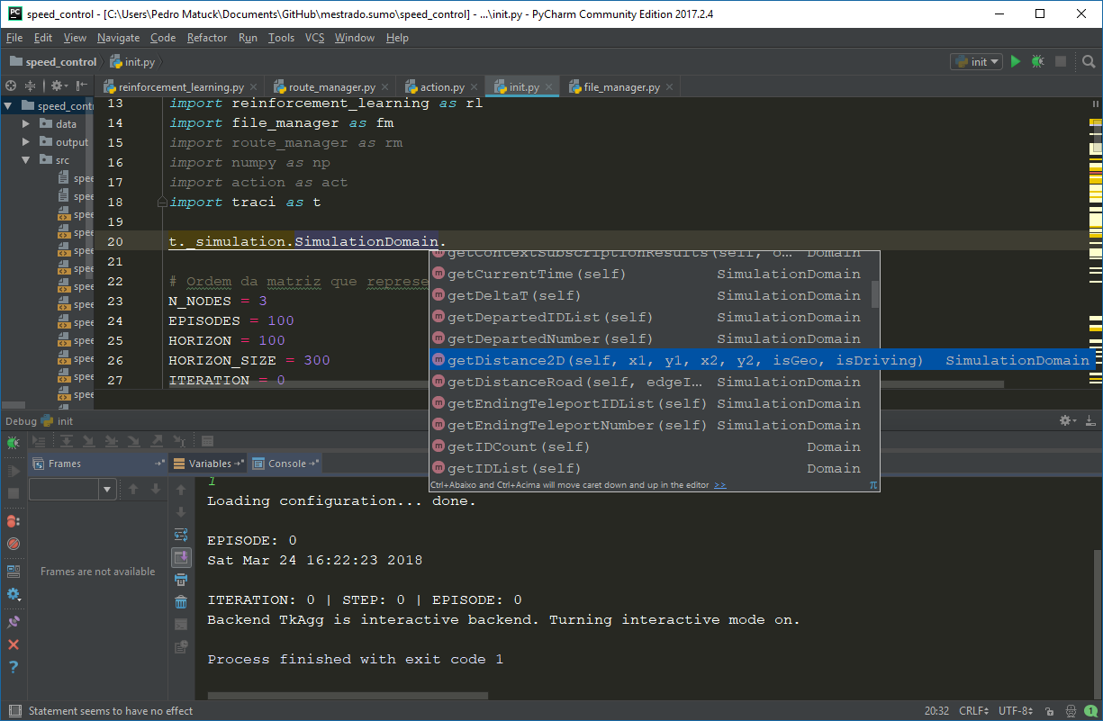
Task: Close the action.py editor tab
Action: (x=474, y=87)
